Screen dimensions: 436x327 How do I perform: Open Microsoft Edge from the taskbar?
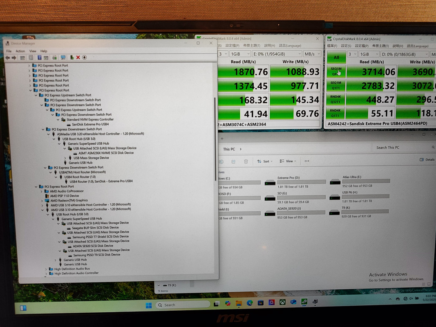pos(250,303)
